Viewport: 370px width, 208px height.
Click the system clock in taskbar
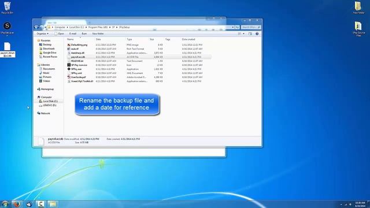[x=360, y=204]
